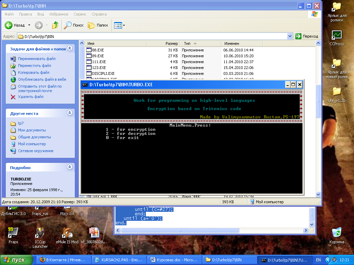Image resolution: width=354 pixels, height=265 pixels.
Task: Click the Up folder toolbar icon
Action: [x=55, y=25]
